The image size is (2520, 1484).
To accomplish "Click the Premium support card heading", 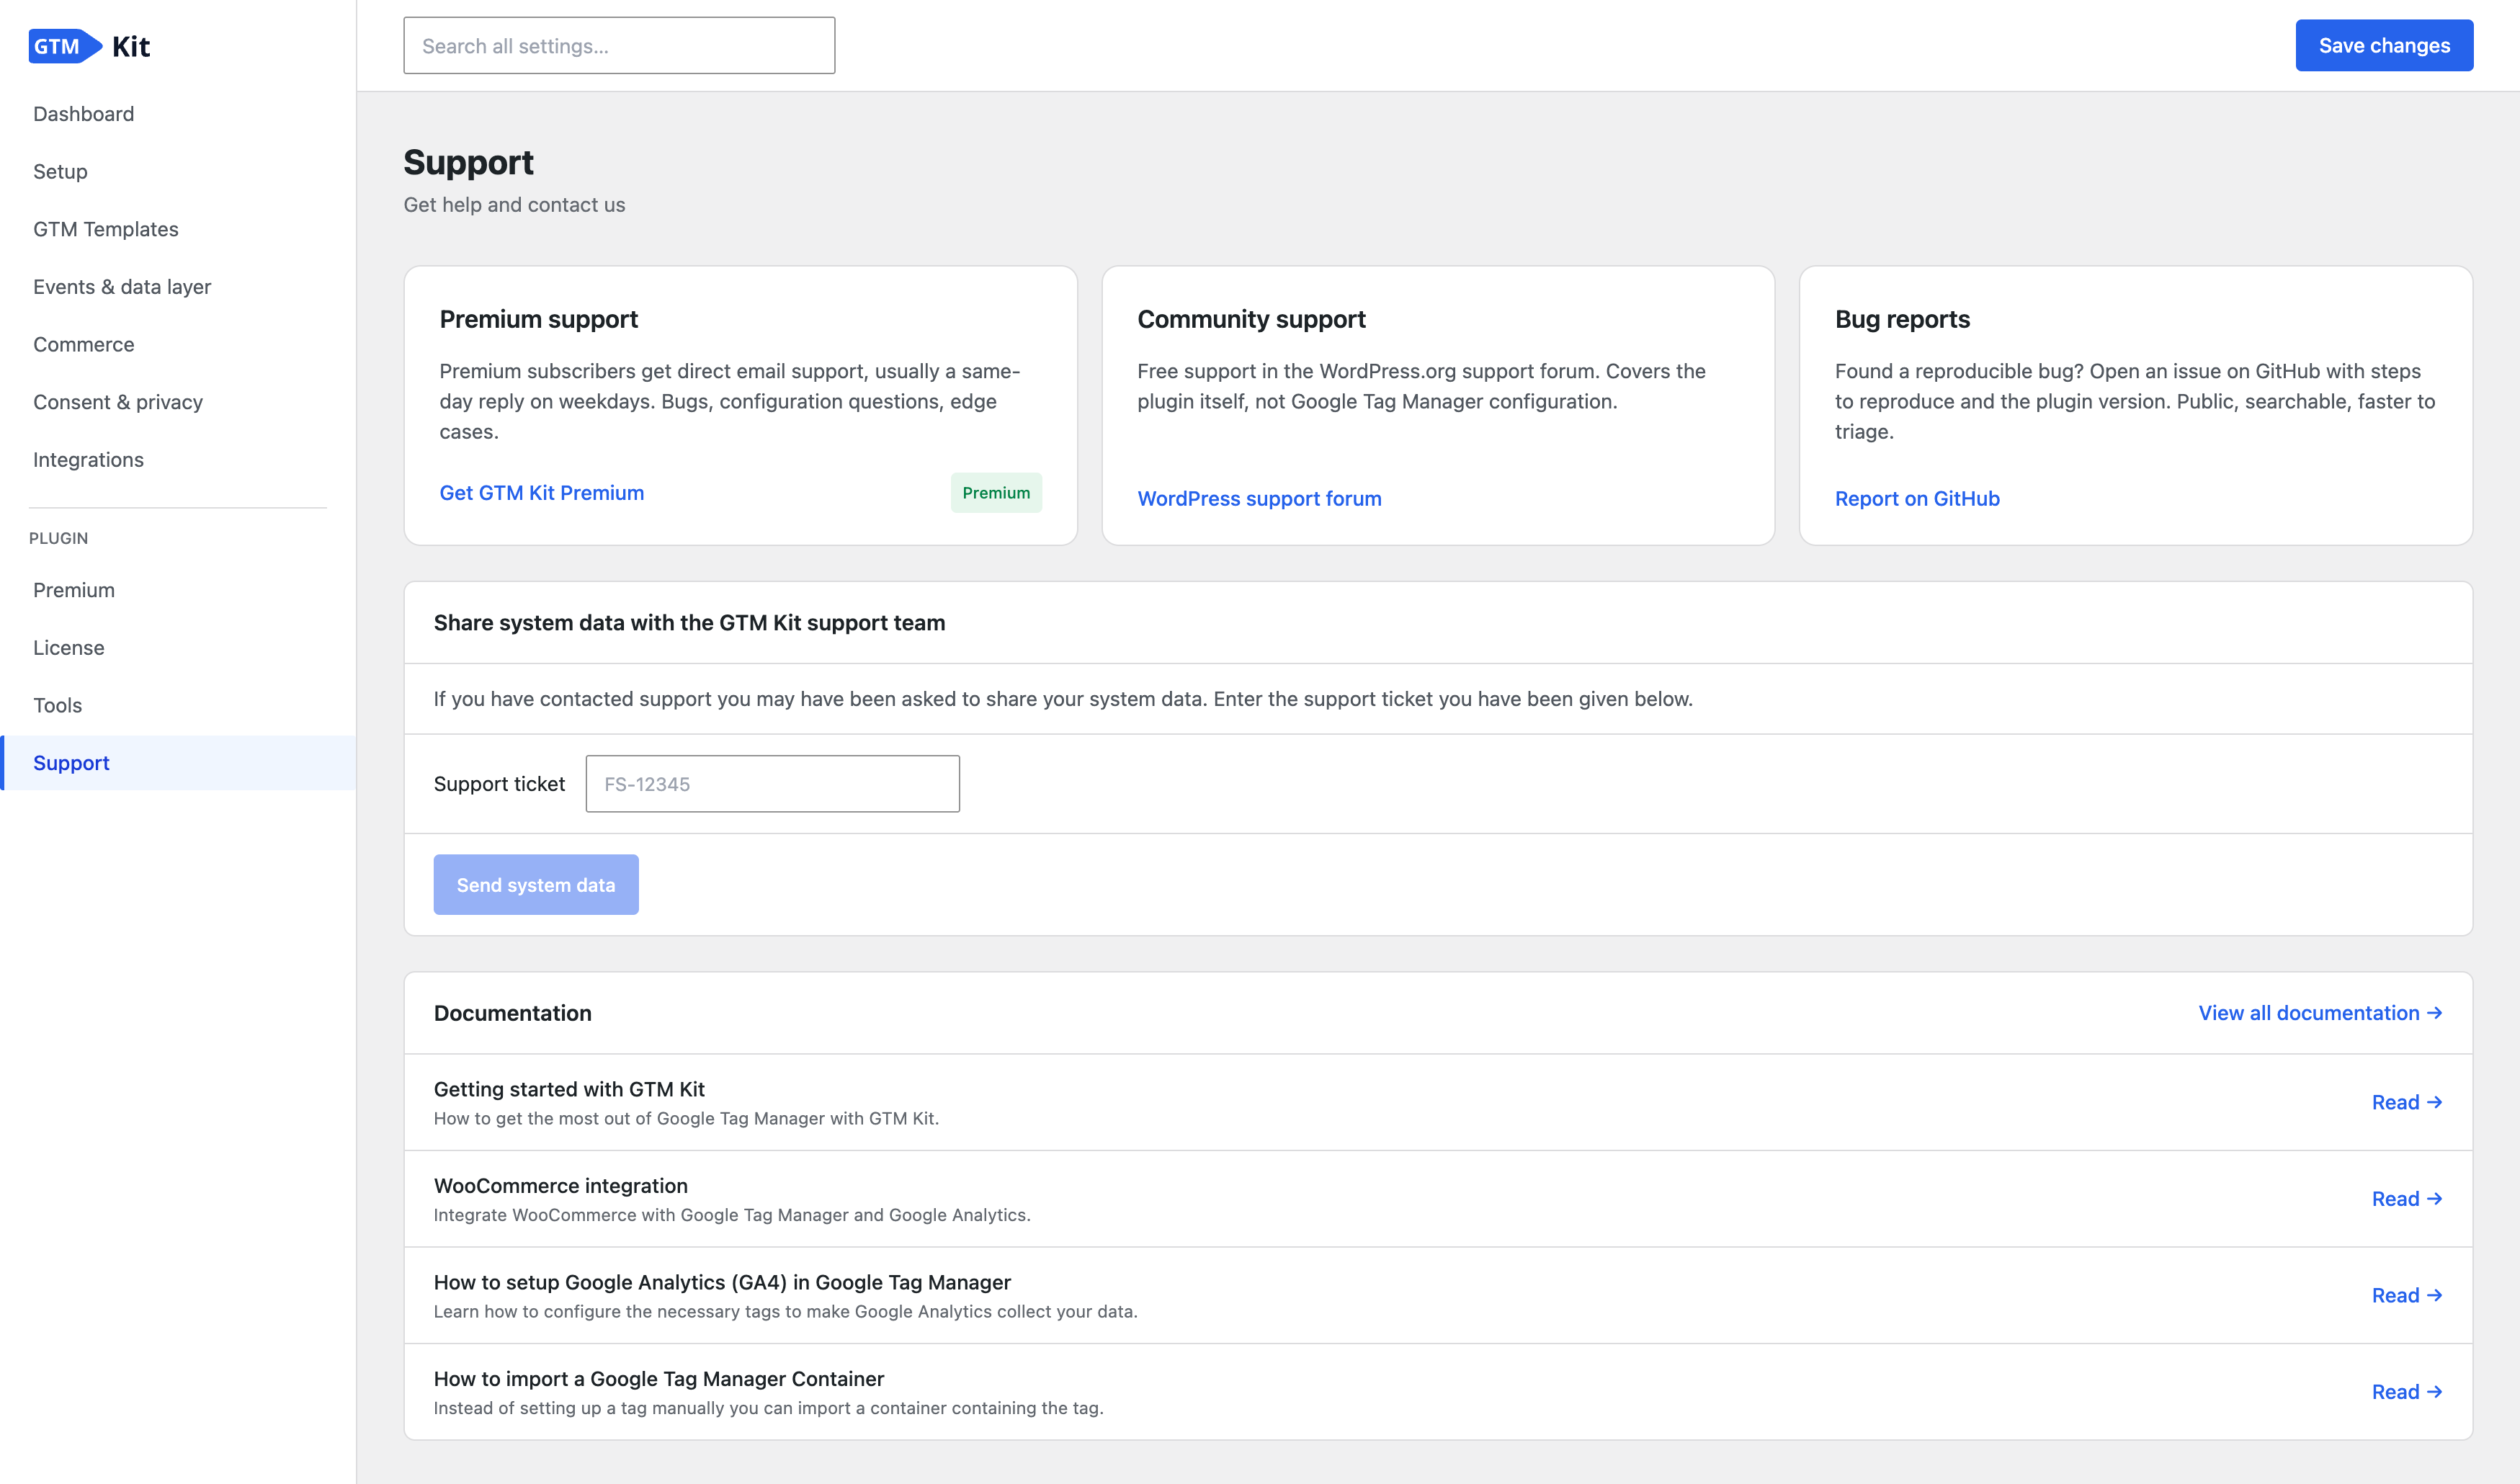I will [539, 319].
